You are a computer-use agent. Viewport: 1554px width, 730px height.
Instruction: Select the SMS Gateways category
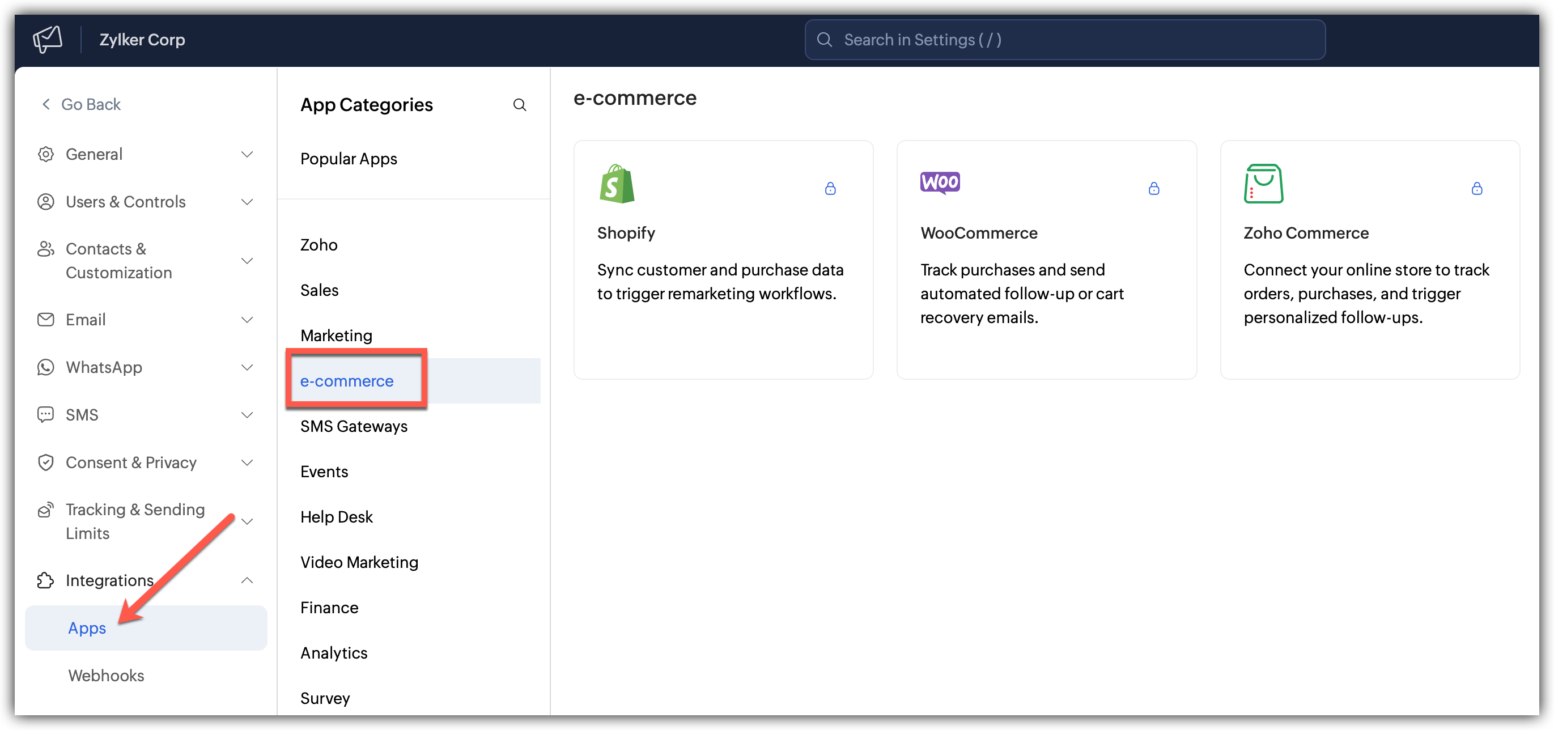click(x=354, y=426)
